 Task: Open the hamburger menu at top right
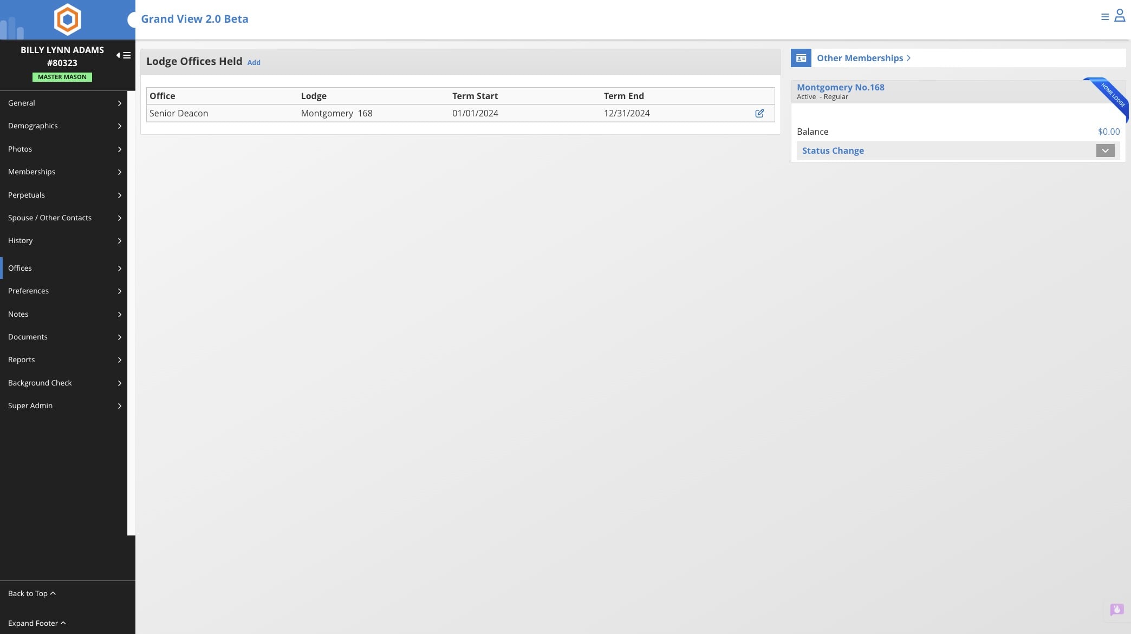coord(1105,17)
